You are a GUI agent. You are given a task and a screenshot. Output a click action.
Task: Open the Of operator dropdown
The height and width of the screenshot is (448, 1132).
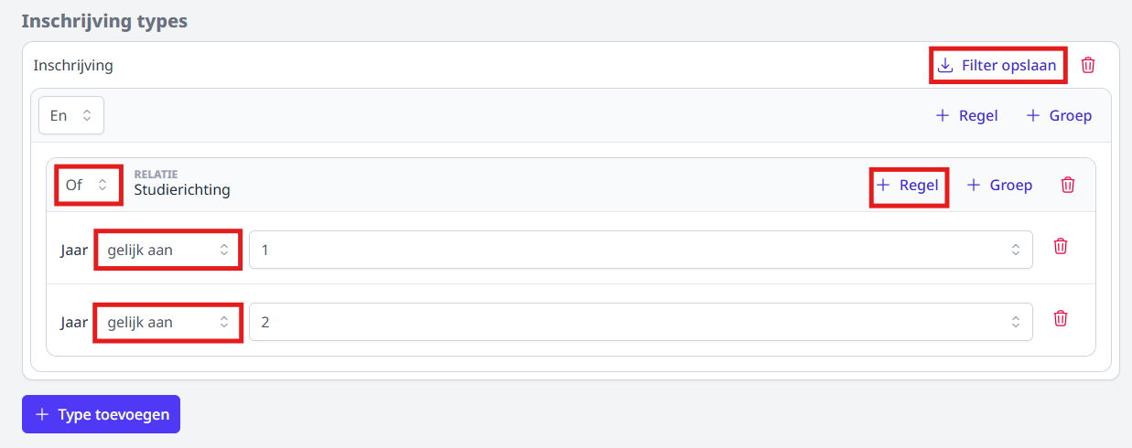(x=88, y=185)
